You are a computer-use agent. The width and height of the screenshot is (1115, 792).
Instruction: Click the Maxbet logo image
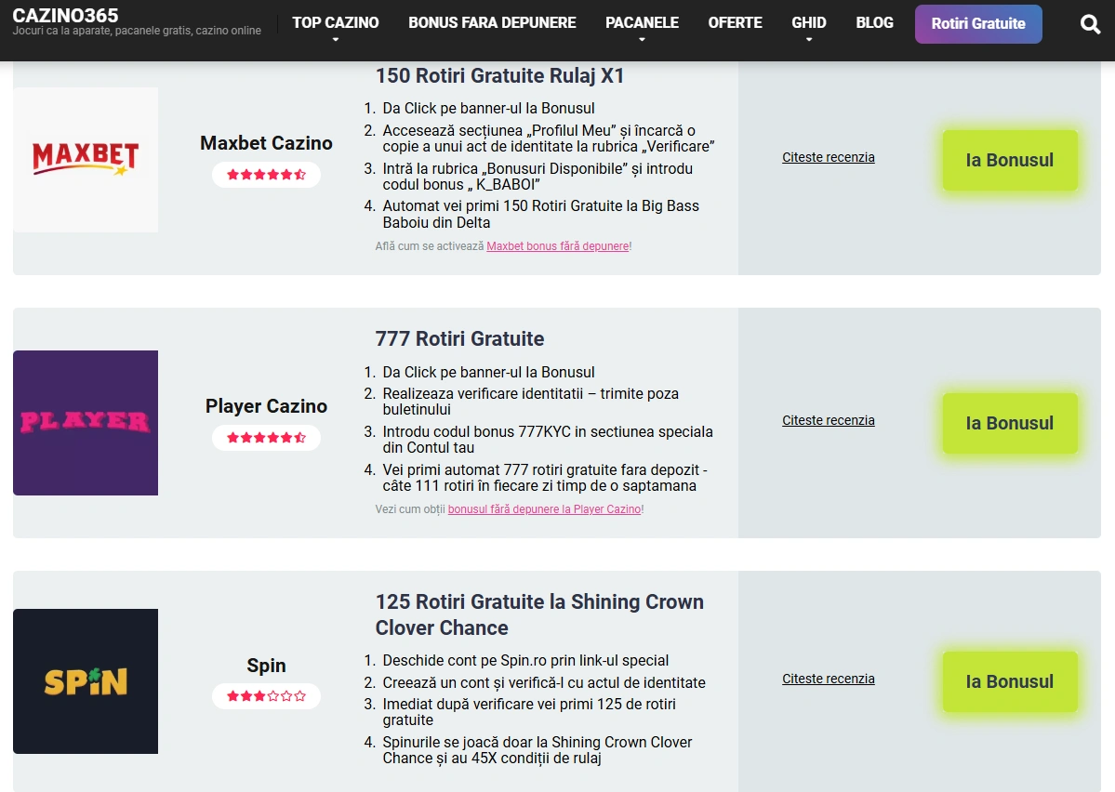click(86, 160)
